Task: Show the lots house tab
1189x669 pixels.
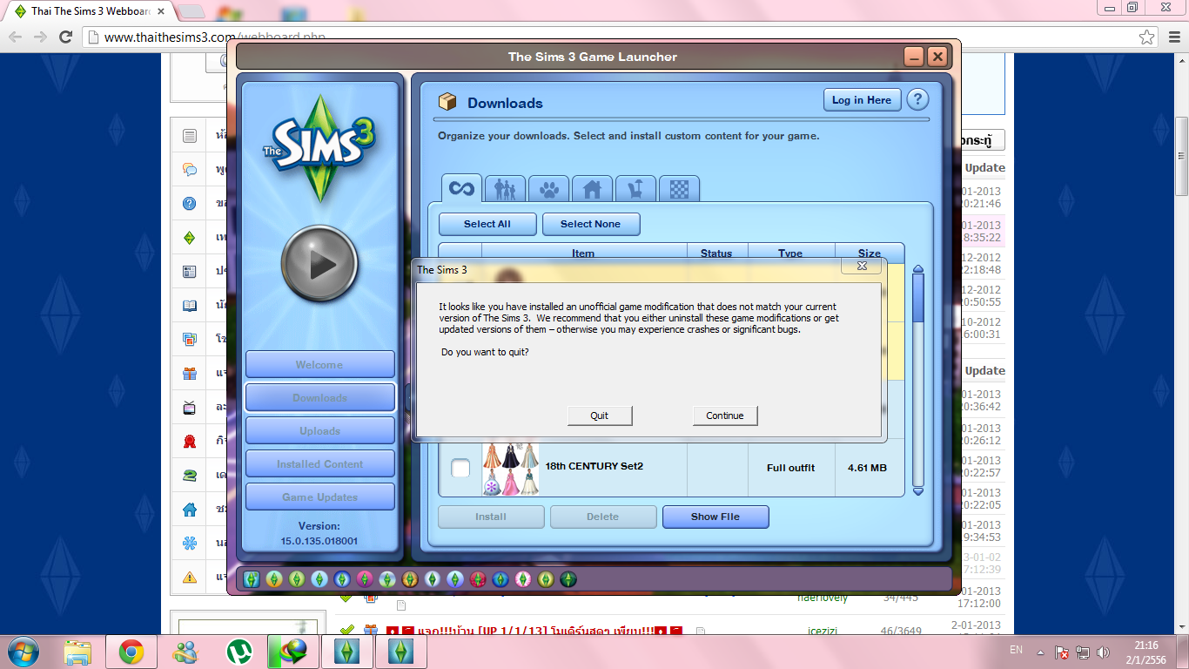Action: tap(592, 188)
